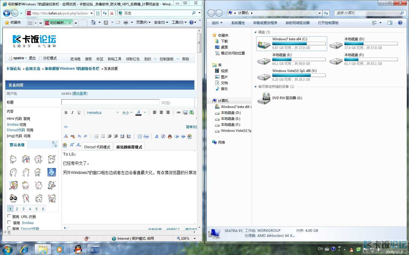Check the 禁用 Smilies checkbox
The image size is (409, 255).
(x=9, y=222)
